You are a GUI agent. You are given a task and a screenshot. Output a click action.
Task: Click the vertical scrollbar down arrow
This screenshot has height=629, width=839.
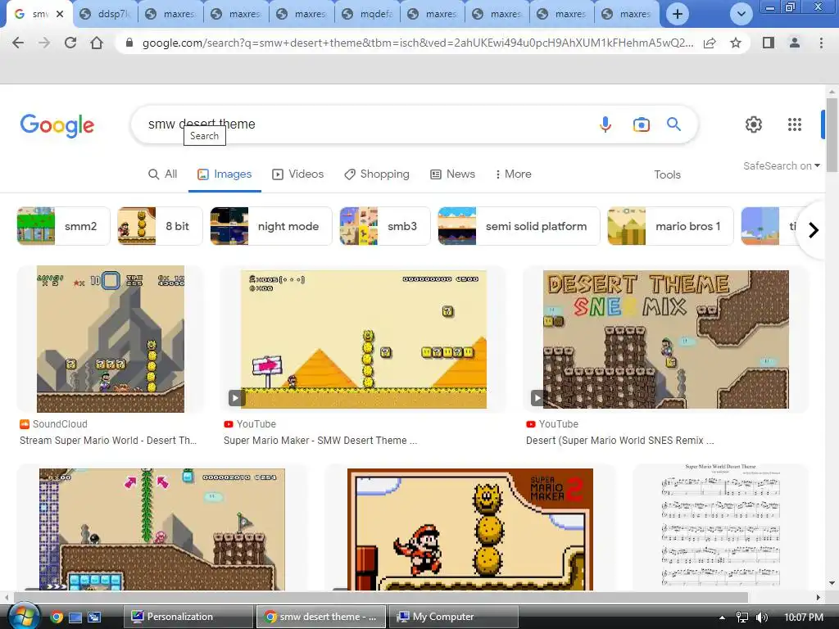tap(832, 583)
